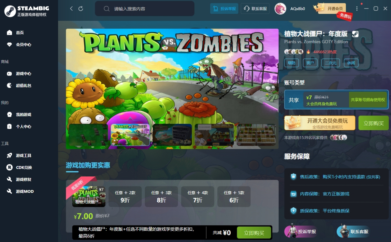The width and height of the screenshot is (391, 242).
Task: Click the Steam platform icon beside the title
Action: pos(355,34)
